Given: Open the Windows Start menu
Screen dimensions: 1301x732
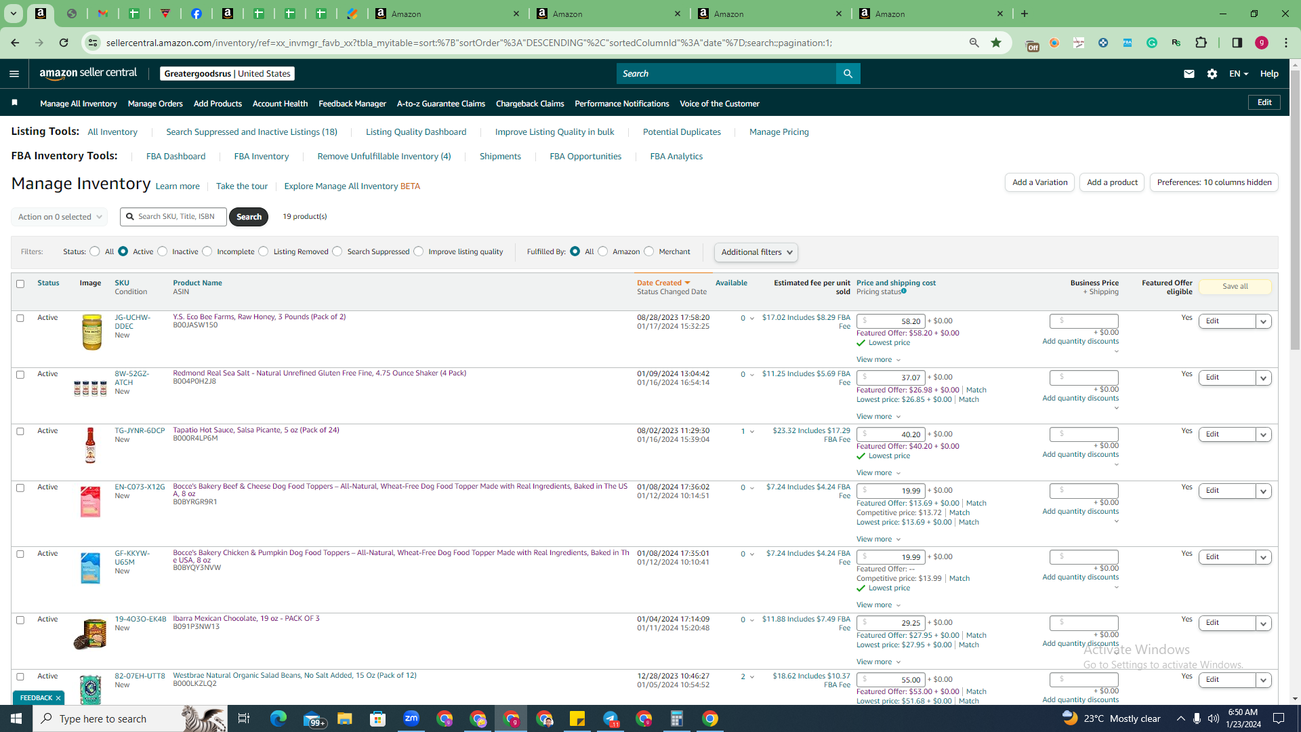Looking at the screenshot, I should [x=16, y=718].
